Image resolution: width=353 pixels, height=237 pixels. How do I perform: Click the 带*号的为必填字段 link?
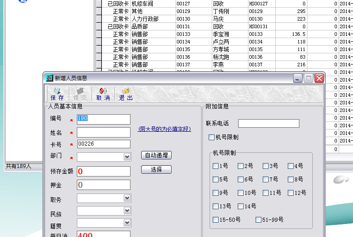coord(165,129)
